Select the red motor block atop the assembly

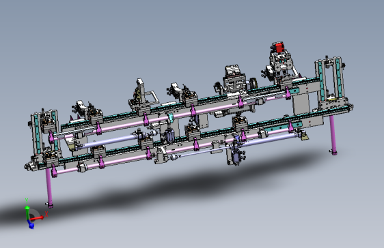(279, 48)
